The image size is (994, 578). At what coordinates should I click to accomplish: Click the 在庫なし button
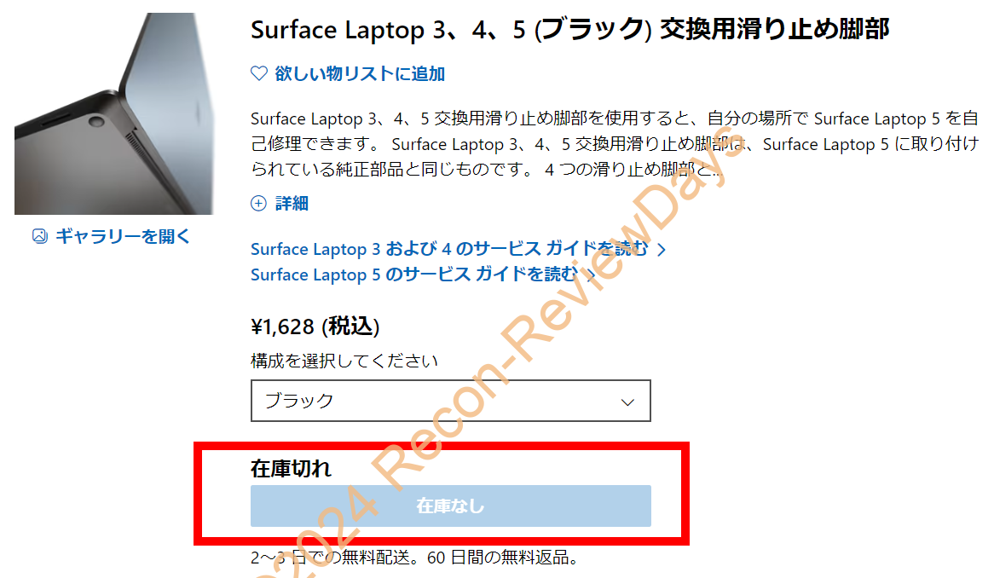(x=450, y=506)
